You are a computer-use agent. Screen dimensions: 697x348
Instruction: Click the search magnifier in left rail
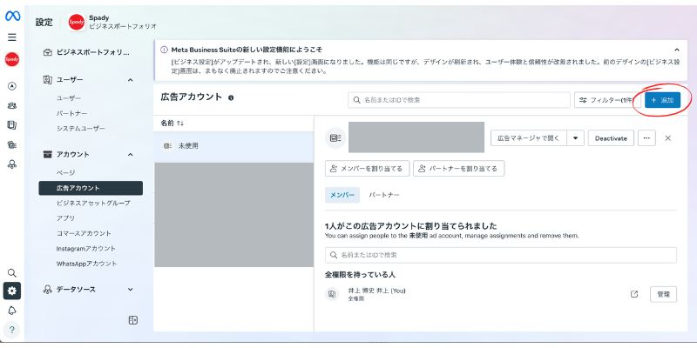coord(12,272)
